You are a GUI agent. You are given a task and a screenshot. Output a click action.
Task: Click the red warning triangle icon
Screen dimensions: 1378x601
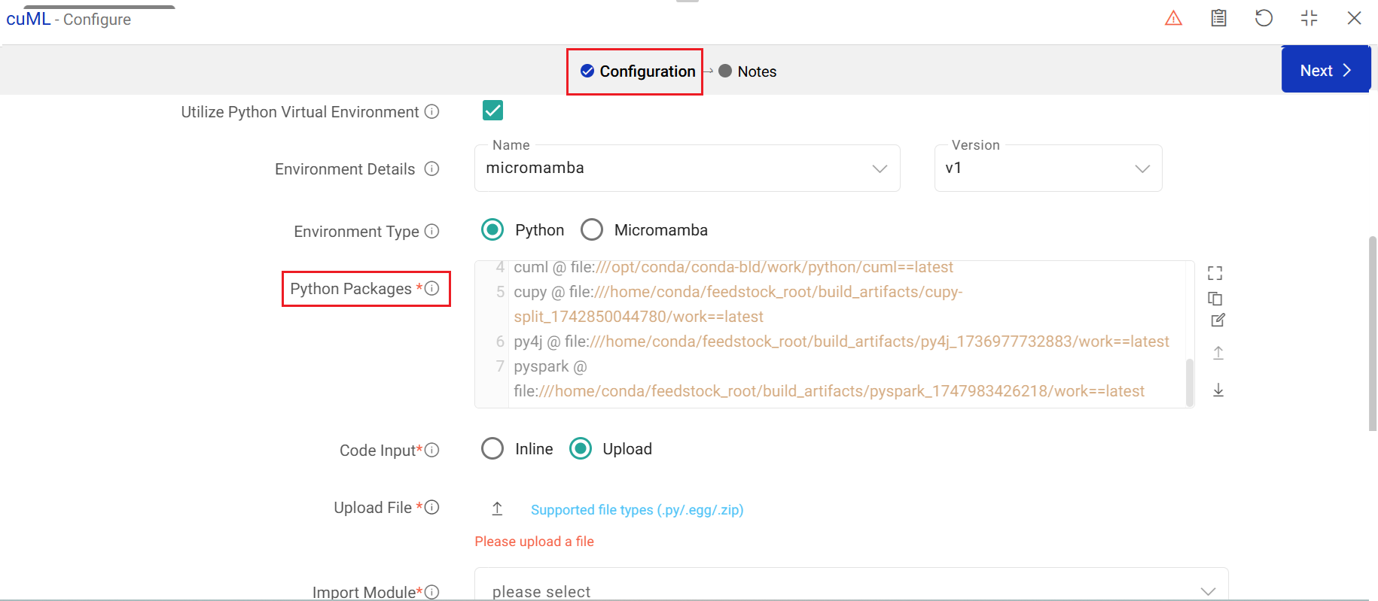1173,18
